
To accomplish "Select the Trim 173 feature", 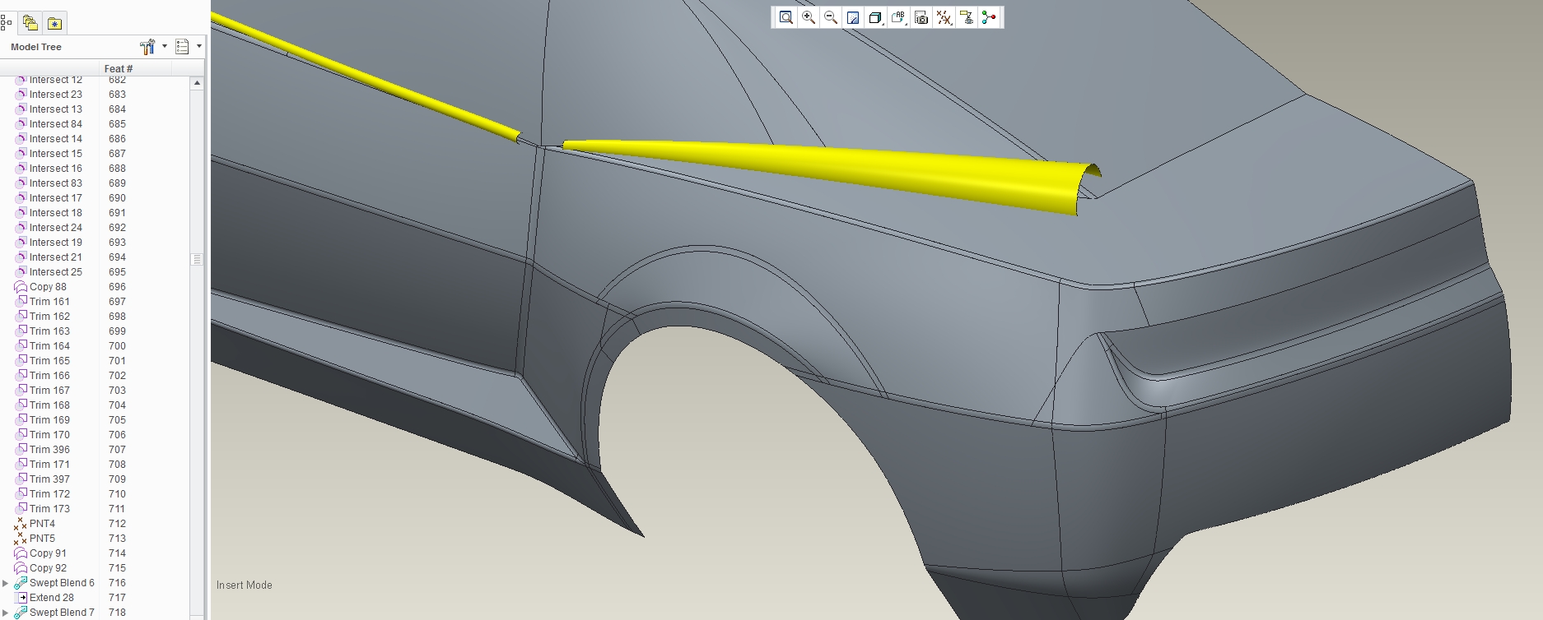I will [49, 509].
